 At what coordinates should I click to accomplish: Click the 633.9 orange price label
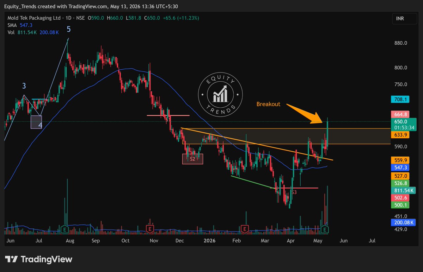[x=400, y=134]
